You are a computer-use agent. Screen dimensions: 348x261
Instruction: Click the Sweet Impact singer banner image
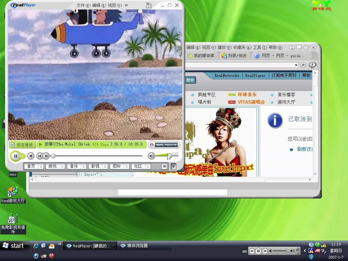point(221,142)
